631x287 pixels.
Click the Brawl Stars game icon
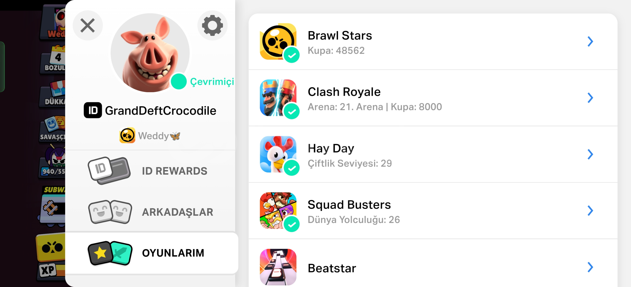click(278, 41)
